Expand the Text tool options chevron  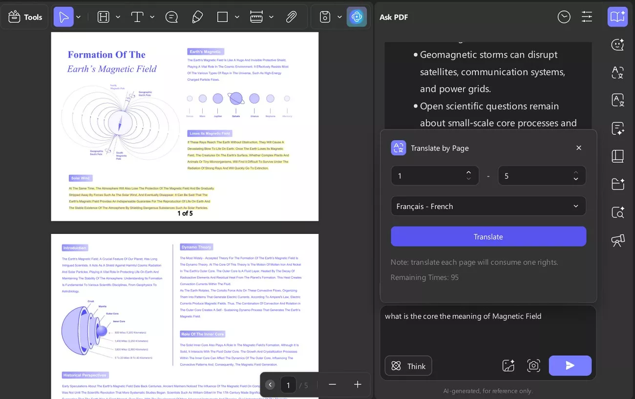pyautogui.click(x=152, y=17)
